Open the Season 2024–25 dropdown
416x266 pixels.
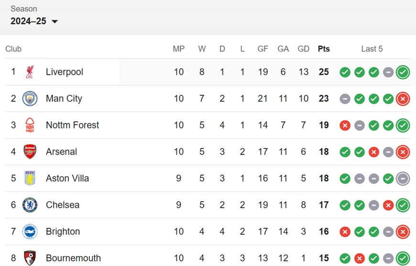click(34, 21)
